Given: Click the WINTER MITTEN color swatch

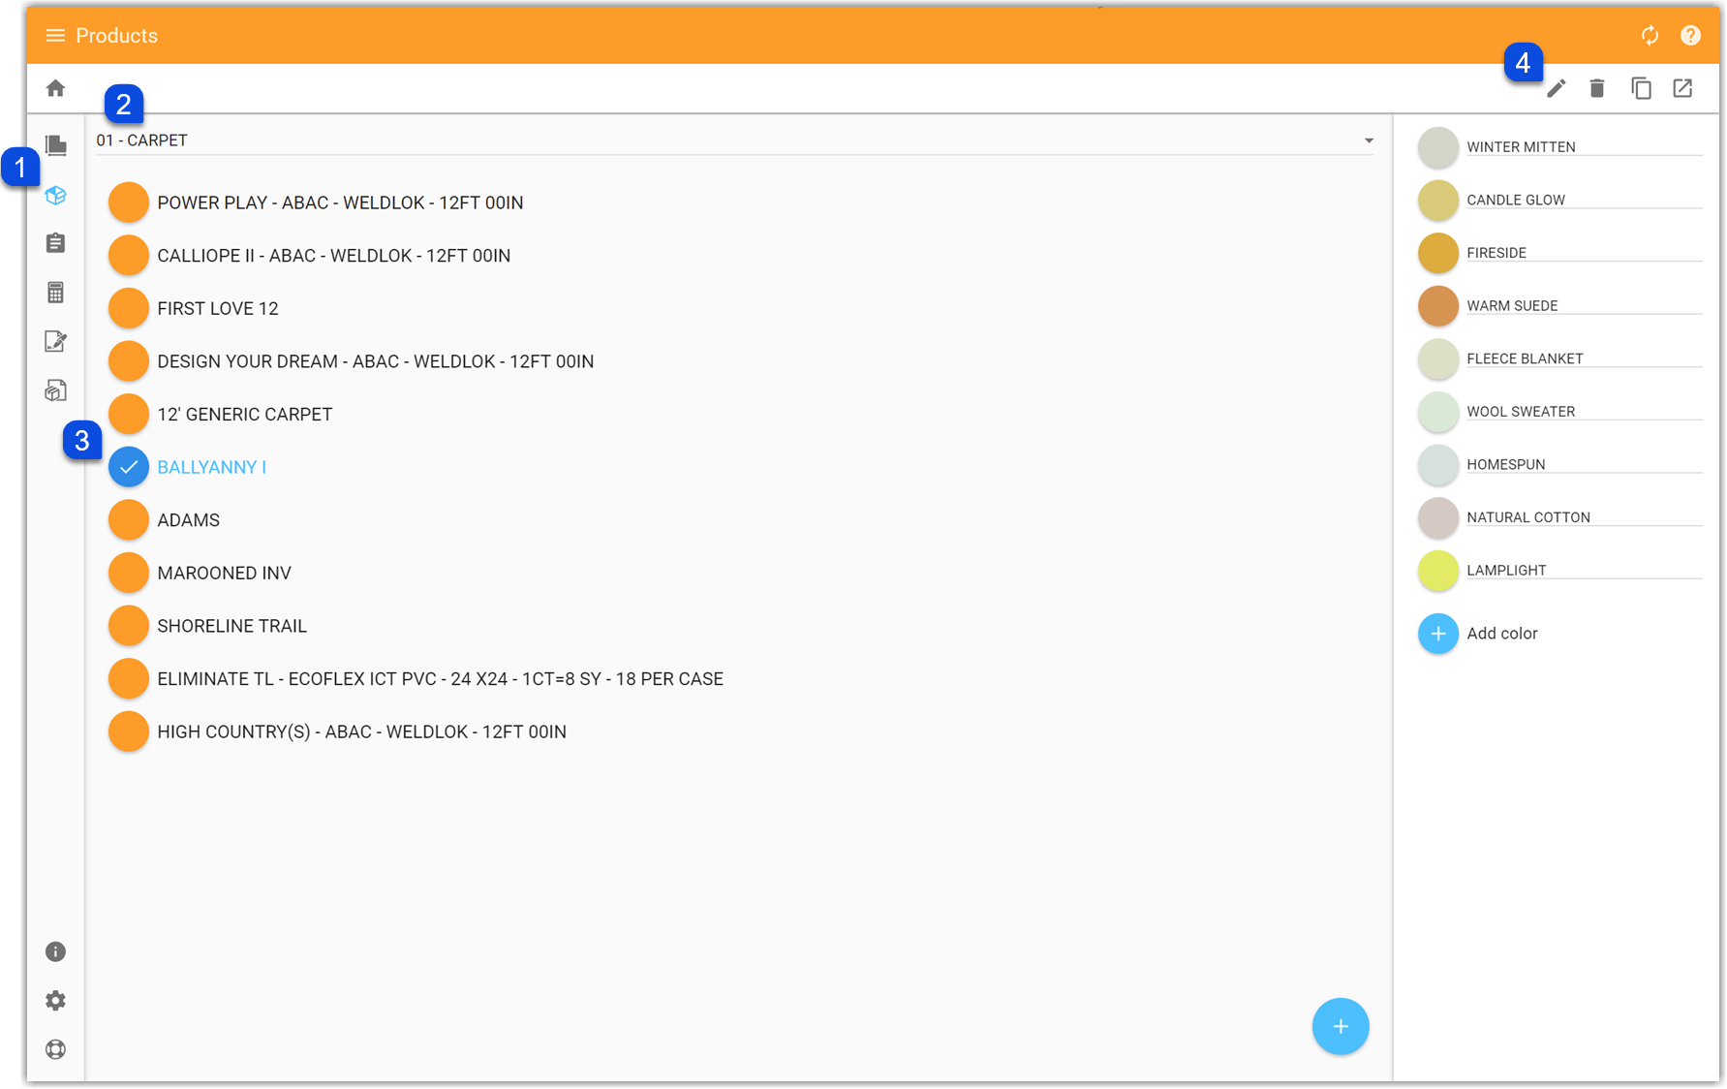Looking at the screenshot, I should (1438, 147).
